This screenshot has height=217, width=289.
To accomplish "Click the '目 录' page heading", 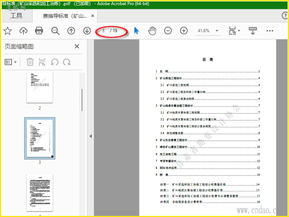I will point(208,59).
